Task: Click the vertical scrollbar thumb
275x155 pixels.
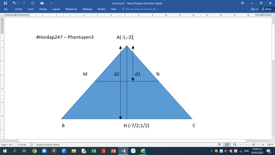Action: pos(273,42)
